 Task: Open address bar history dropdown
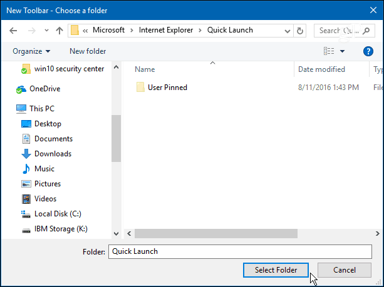[288, 31]
